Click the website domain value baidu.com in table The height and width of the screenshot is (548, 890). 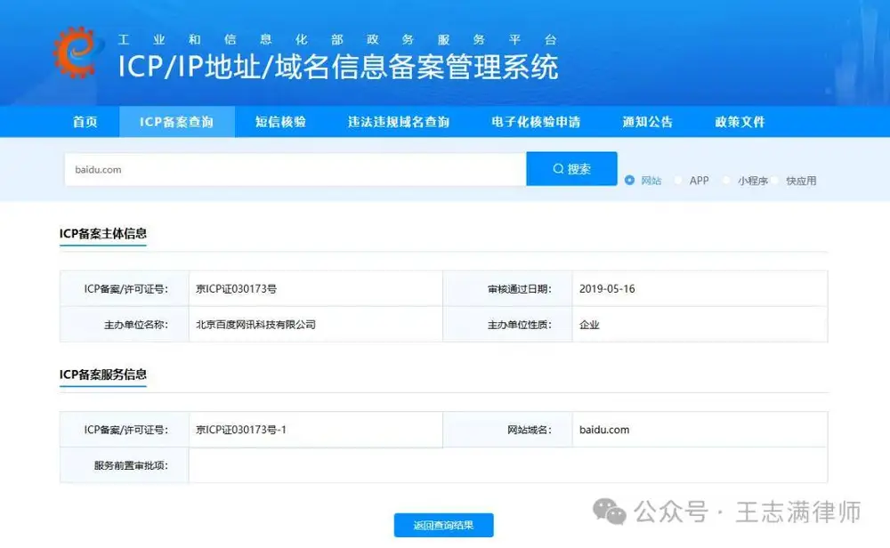coord(604,430)
